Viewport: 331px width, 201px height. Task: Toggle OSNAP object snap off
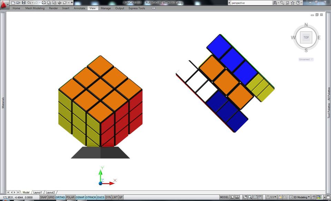[80, 197]
